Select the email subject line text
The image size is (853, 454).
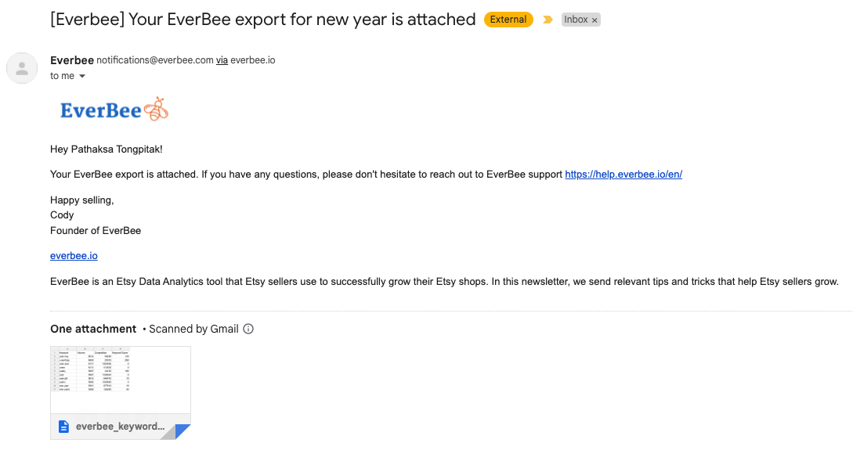(x=262, y=19)
